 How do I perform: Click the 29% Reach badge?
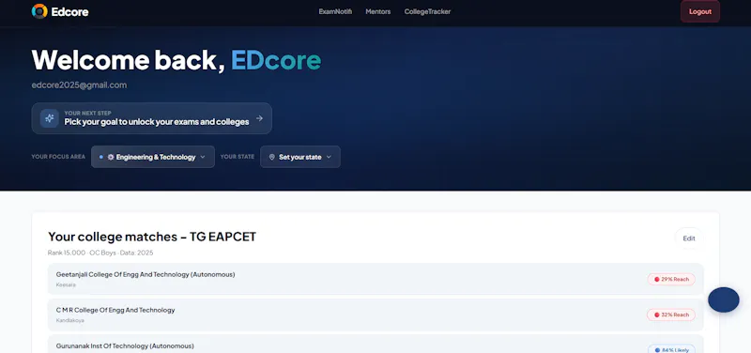(x=671, y=279)
